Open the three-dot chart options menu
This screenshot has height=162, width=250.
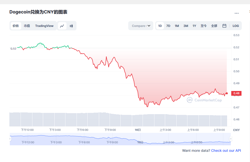pyautogui.click(x=237, y=13)
